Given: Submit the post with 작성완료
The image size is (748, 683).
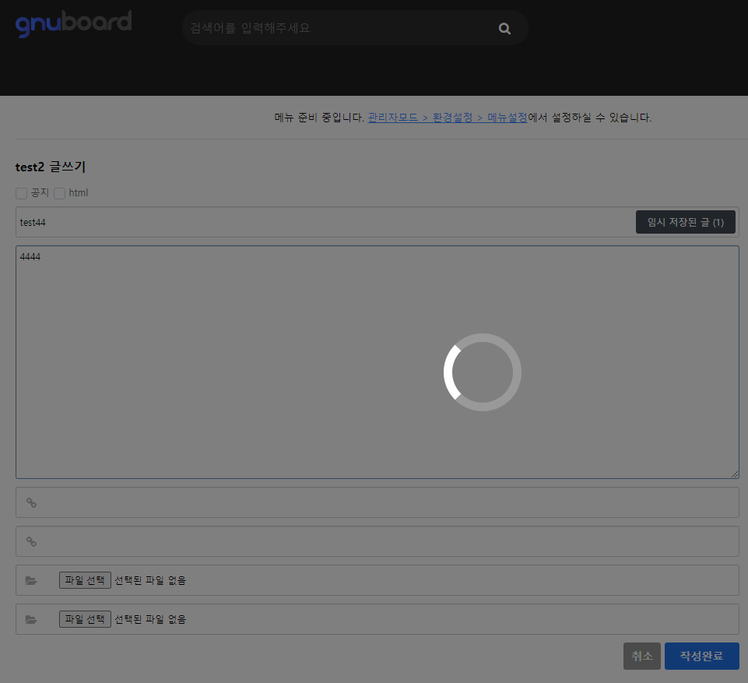Looking at the screenshot, I should (701, 656).
